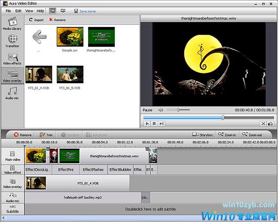Remove selected item from media library
The width and height of the screenshot is (278, 222).
click(57, 20)
